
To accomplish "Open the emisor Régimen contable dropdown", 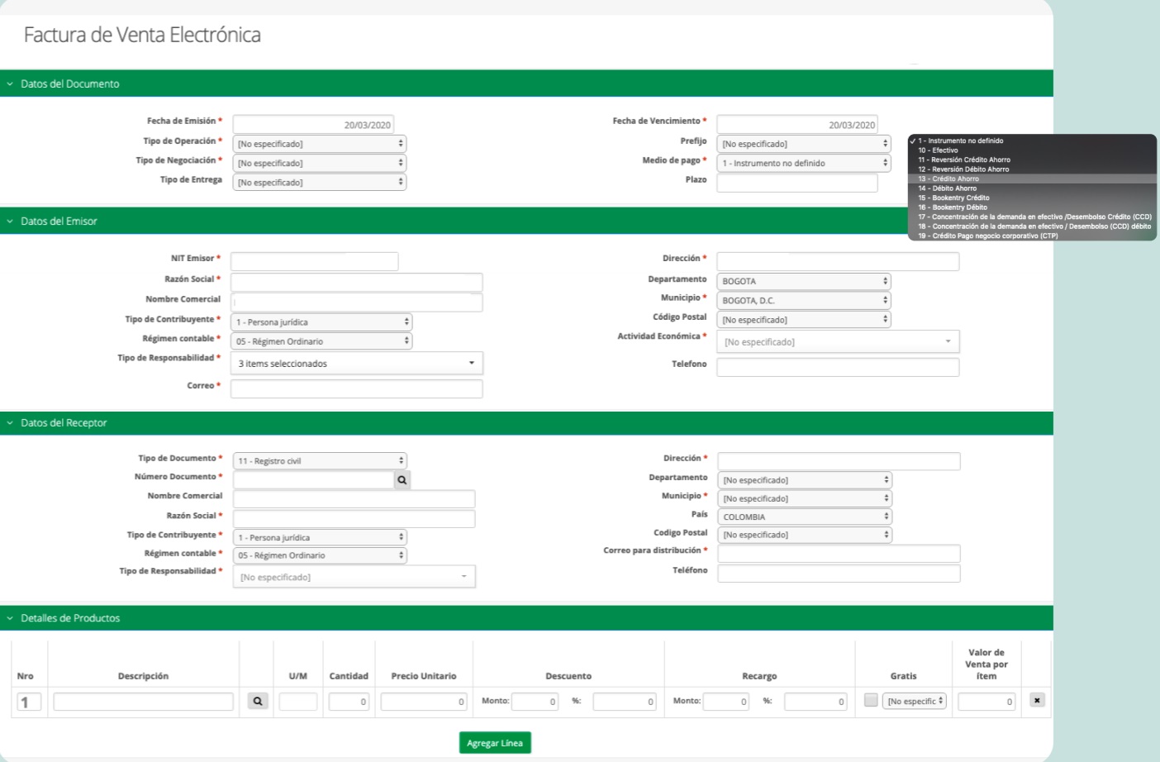I will pyautogui.click(x=321, y=341).
